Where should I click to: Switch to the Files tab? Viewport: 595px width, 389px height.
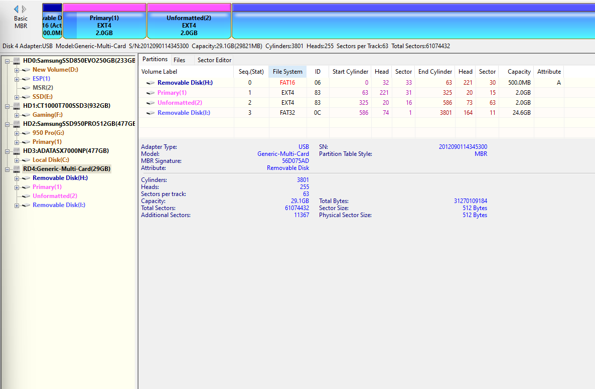pyautogui.click(x=179, y=59)
